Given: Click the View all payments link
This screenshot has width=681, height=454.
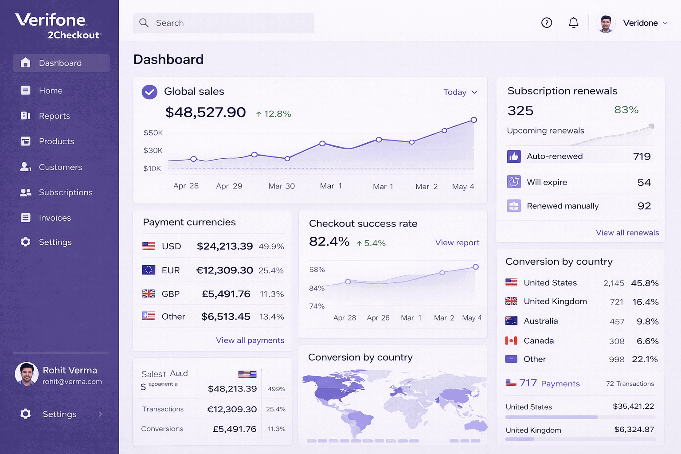Looking at the screenshot, I should pos(250,340).
